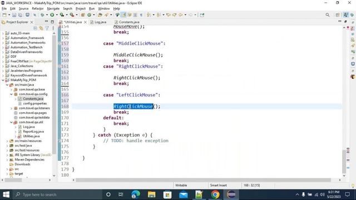Open the Debug icon dropdown arrow

point(47,15)
